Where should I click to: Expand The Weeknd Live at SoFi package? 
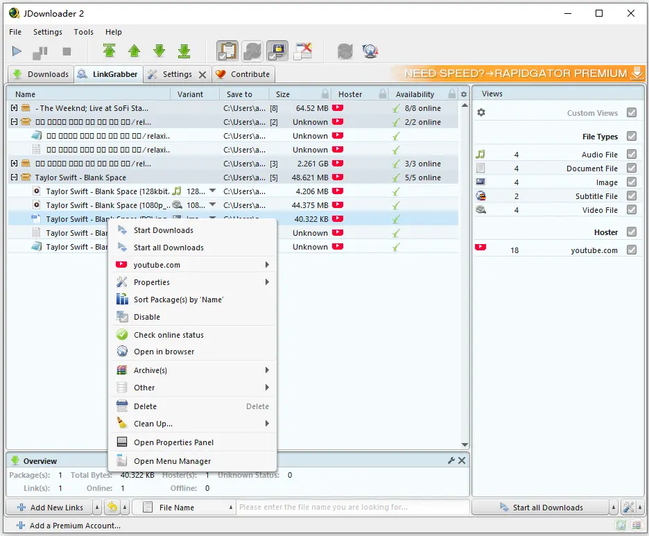(14, 107)
